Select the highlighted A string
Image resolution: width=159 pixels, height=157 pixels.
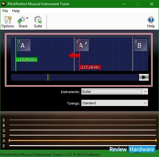(x=83, y=141)
